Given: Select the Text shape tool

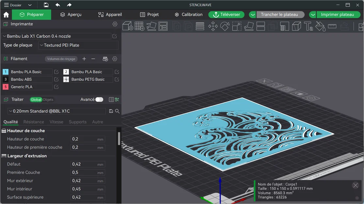Looking at the screenshot, I should pyautogui.click(x=308, y=26).
